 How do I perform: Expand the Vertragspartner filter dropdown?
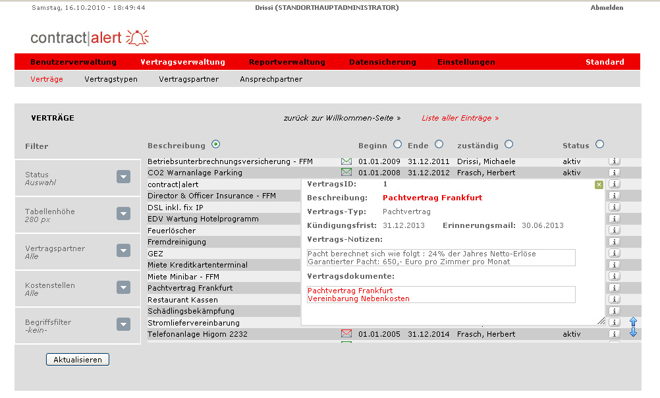(123, 250)
